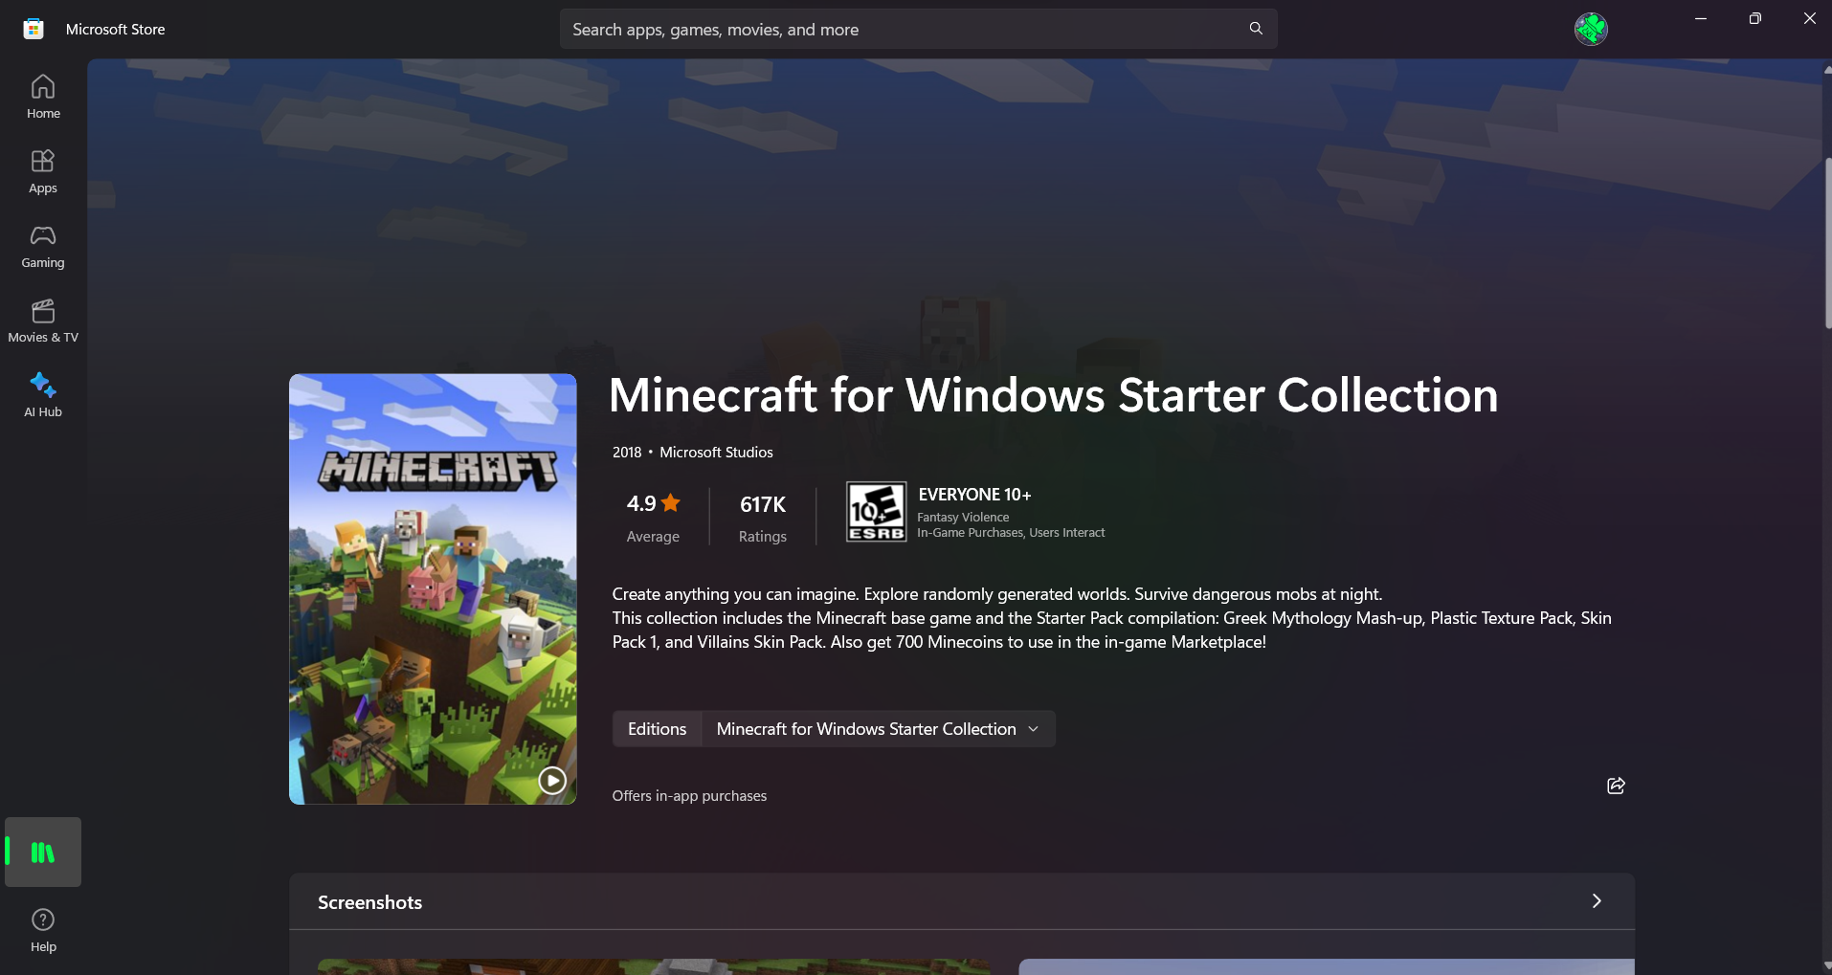Click the Screenshots section heading

[369, 902]
